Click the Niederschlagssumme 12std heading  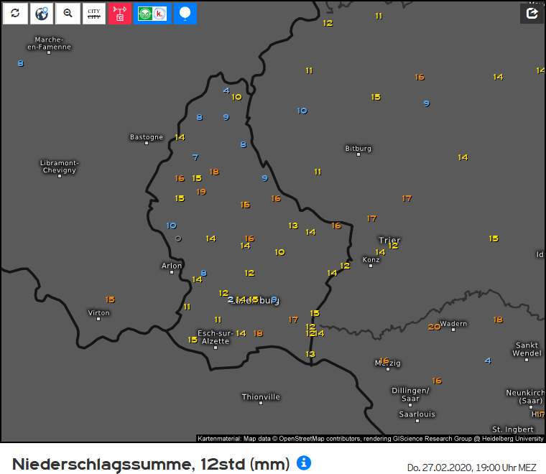point(151,464)
